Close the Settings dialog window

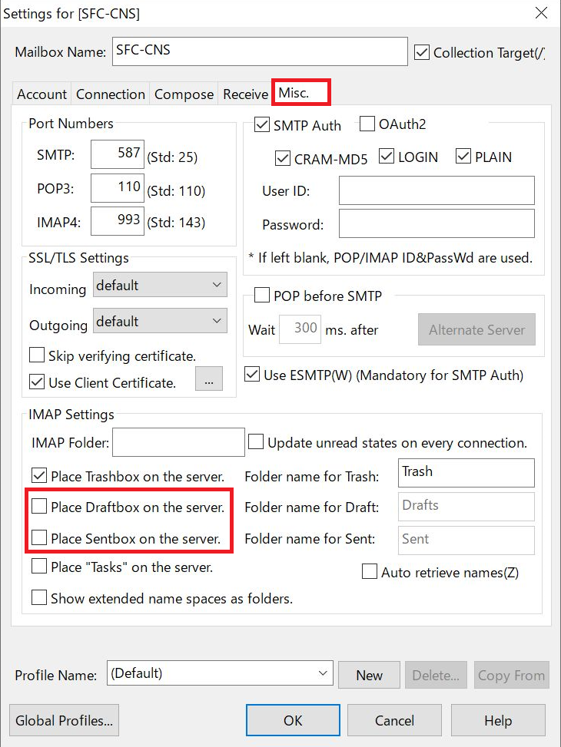point(541,13)
